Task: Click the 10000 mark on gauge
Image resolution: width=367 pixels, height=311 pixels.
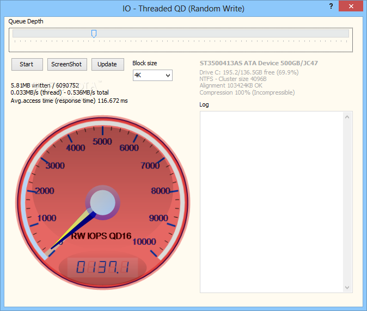Action: pyautogui.click(x=144, y=241)
